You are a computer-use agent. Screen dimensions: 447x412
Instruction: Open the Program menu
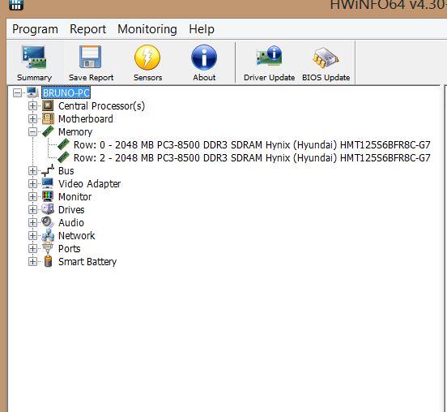tap(35, 29)
